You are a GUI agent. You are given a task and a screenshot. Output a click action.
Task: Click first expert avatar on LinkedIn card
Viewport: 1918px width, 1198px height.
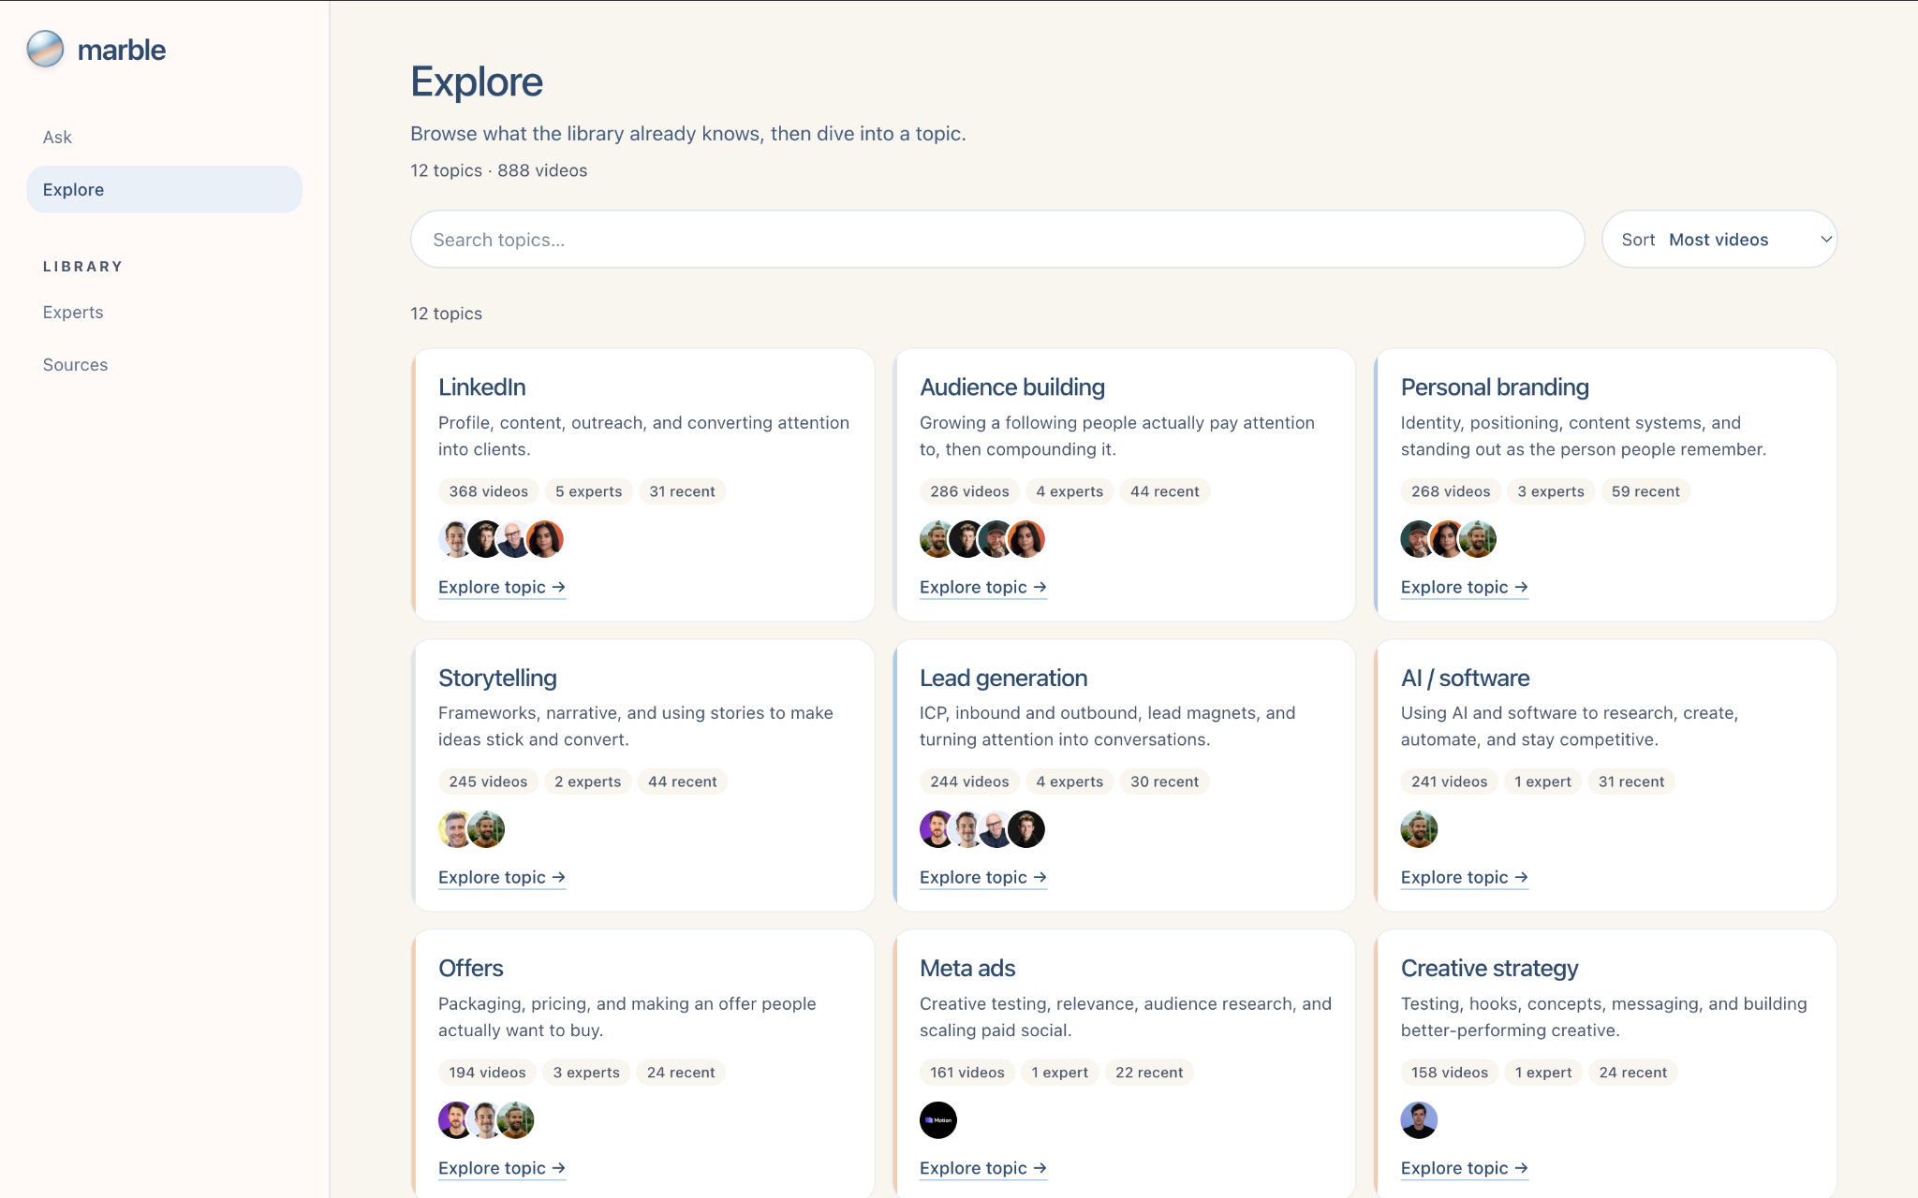[455, 539]
